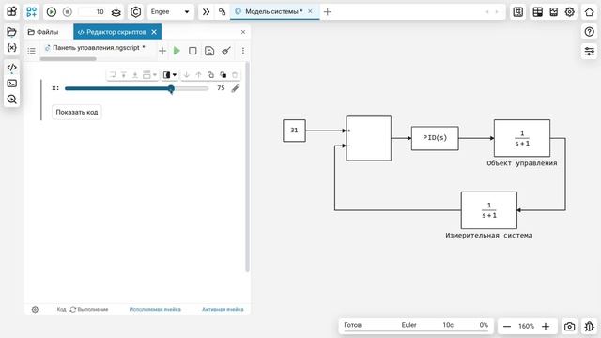Save the script file

[209, 51]
